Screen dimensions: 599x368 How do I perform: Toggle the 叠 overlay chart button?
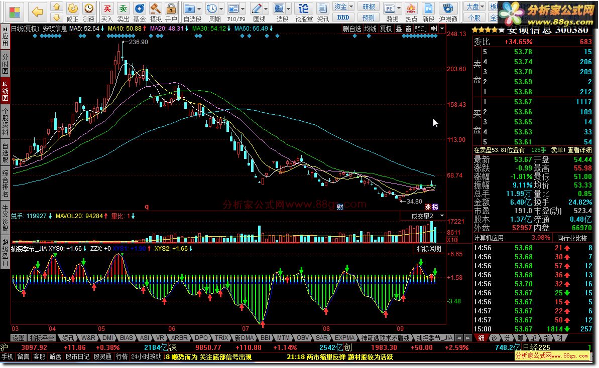(x=399, y=29)
